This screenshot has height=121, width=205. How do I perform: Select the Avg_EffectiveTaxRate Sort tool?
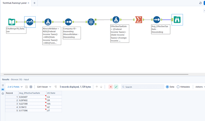point(157,20)
